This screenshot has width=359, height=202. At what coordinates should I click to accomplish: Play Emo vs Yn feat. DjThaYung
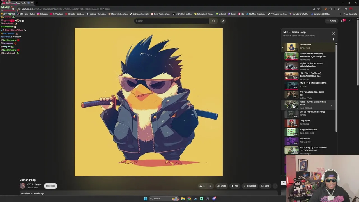[309, 114]
